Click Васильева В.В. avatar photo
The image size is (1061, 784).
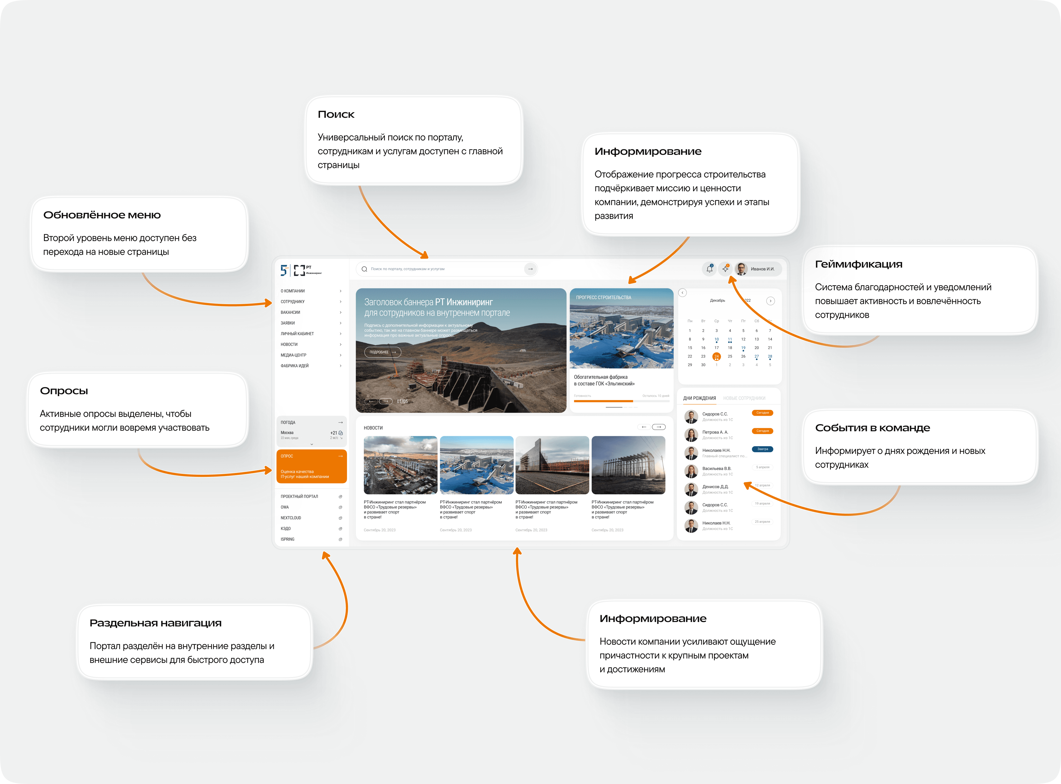pos(691,471)
